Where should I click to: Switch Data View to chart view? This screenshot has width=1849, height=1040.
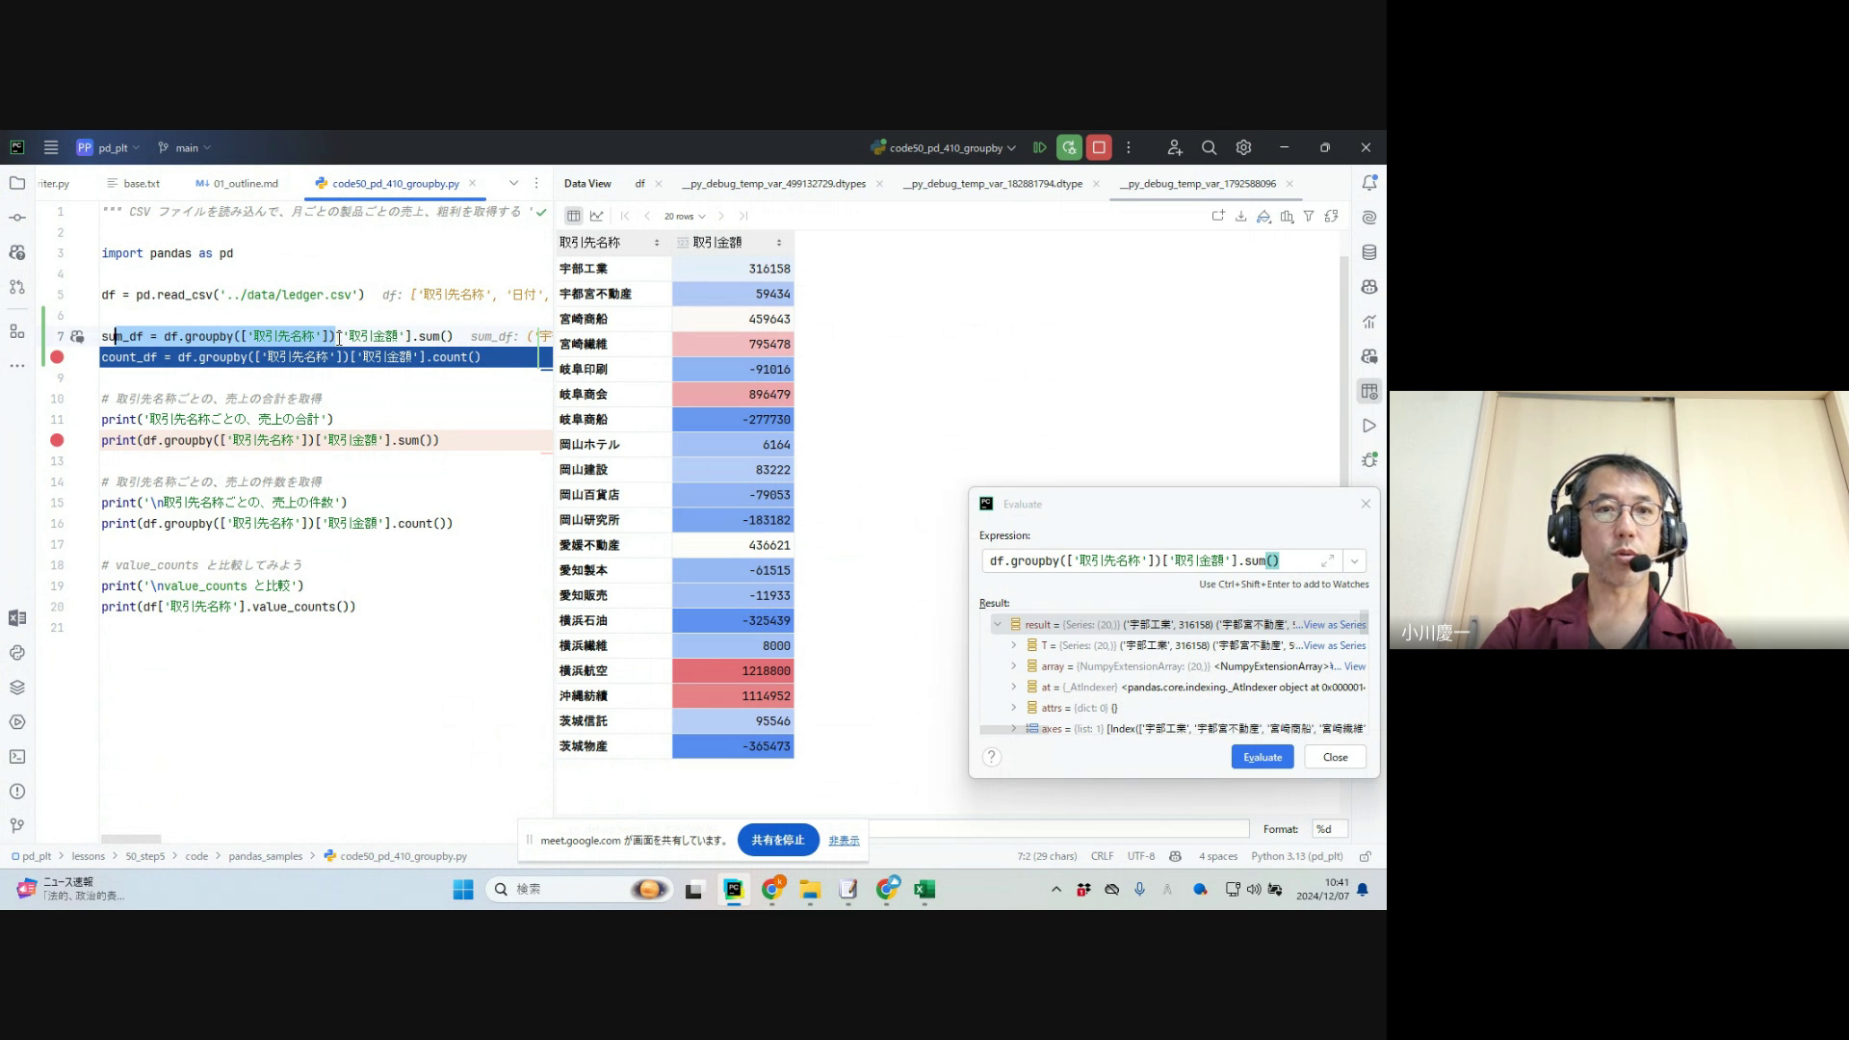click(x=597, y=217)
